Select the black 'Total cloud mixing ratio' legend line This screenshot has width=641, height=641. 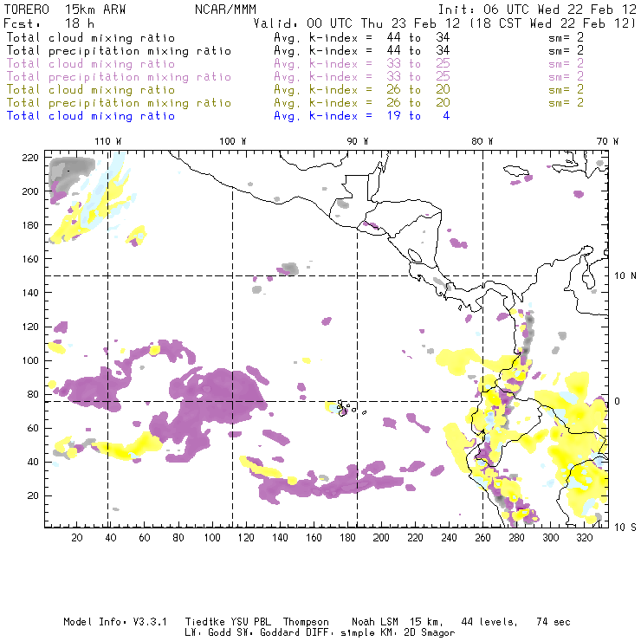[x=91, y=38]
